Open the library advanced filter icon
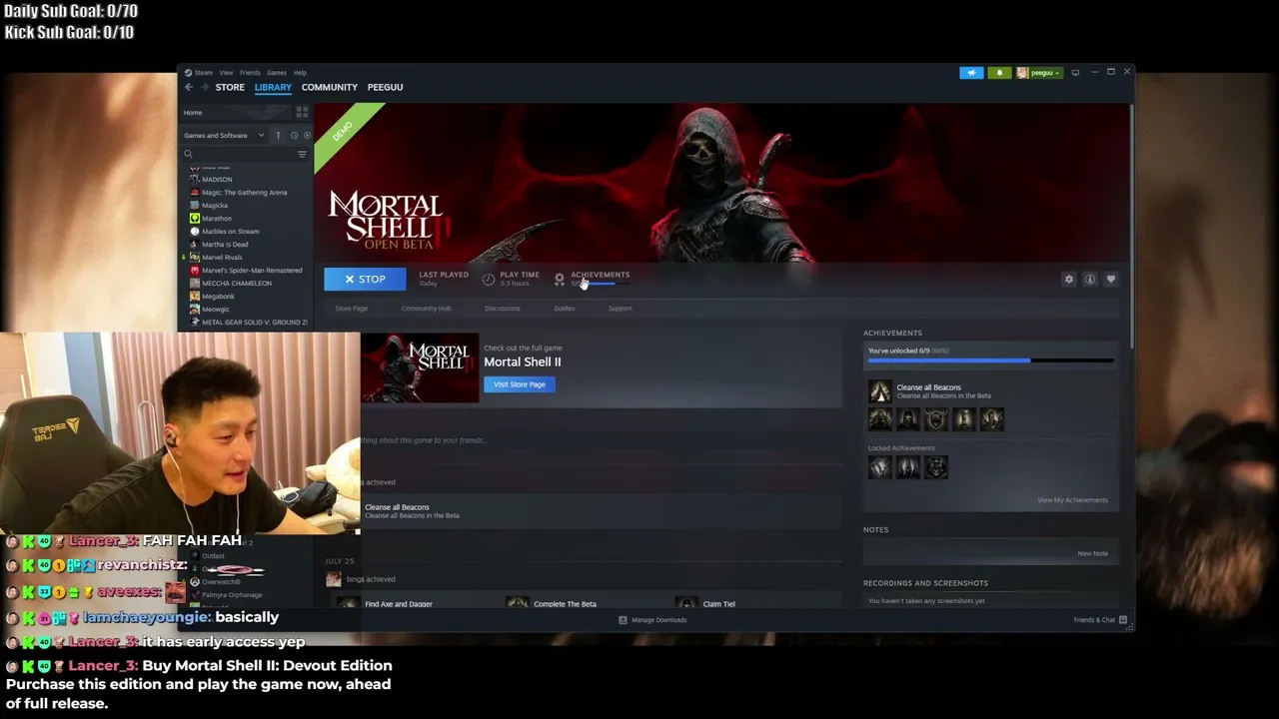The image size is (1279, 719). pos(302,154)
